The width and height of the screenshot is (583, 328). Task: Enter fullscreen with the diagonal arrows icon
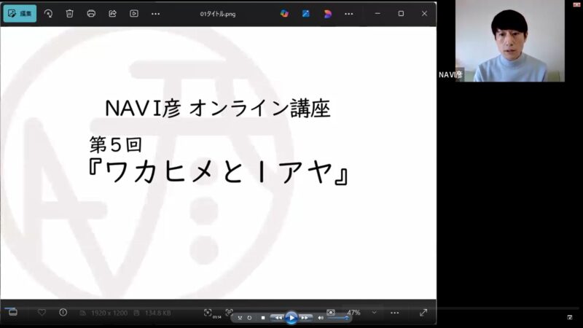coord(423,313)
